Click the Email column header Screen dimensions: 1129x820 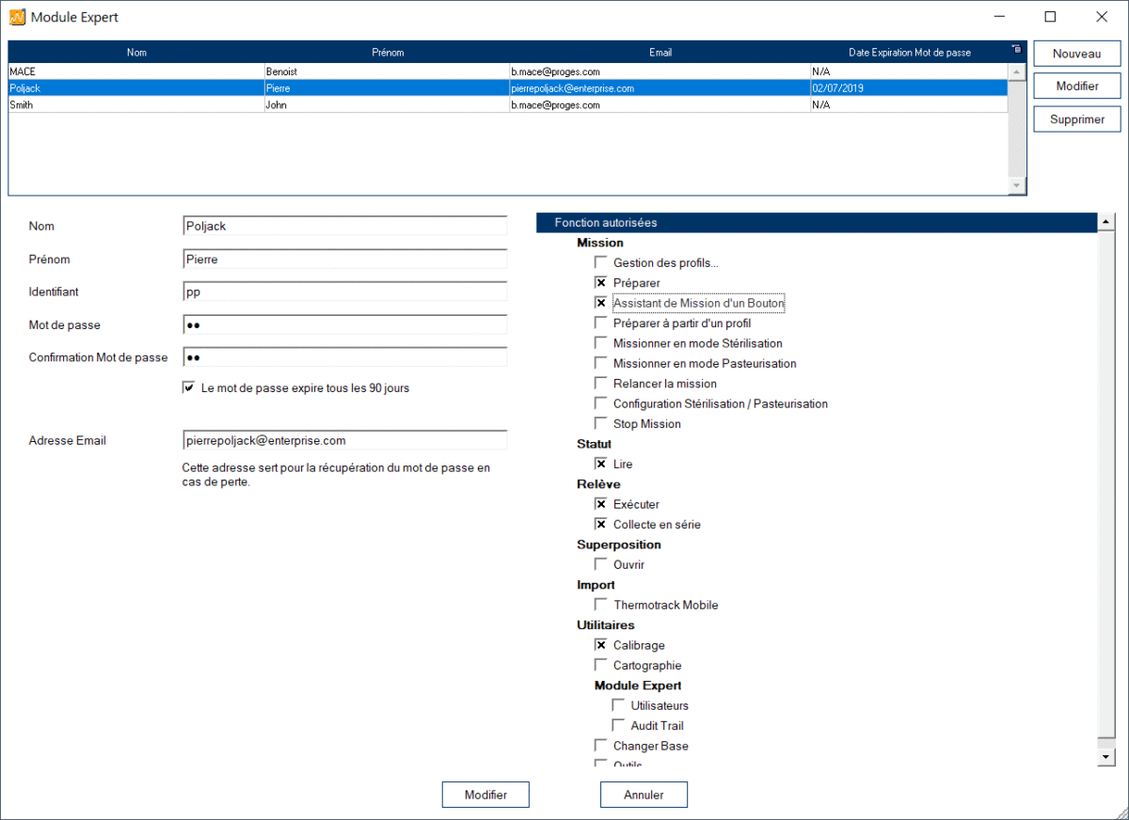660,53
